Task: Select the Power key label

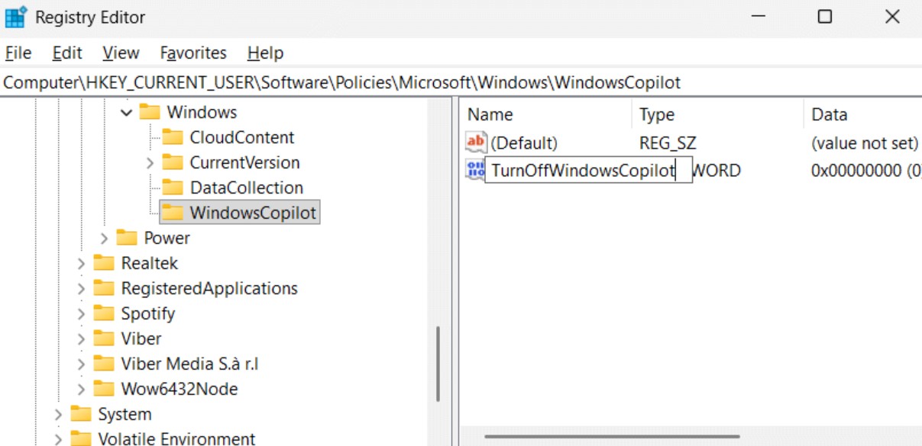Action: pos(167,238)
